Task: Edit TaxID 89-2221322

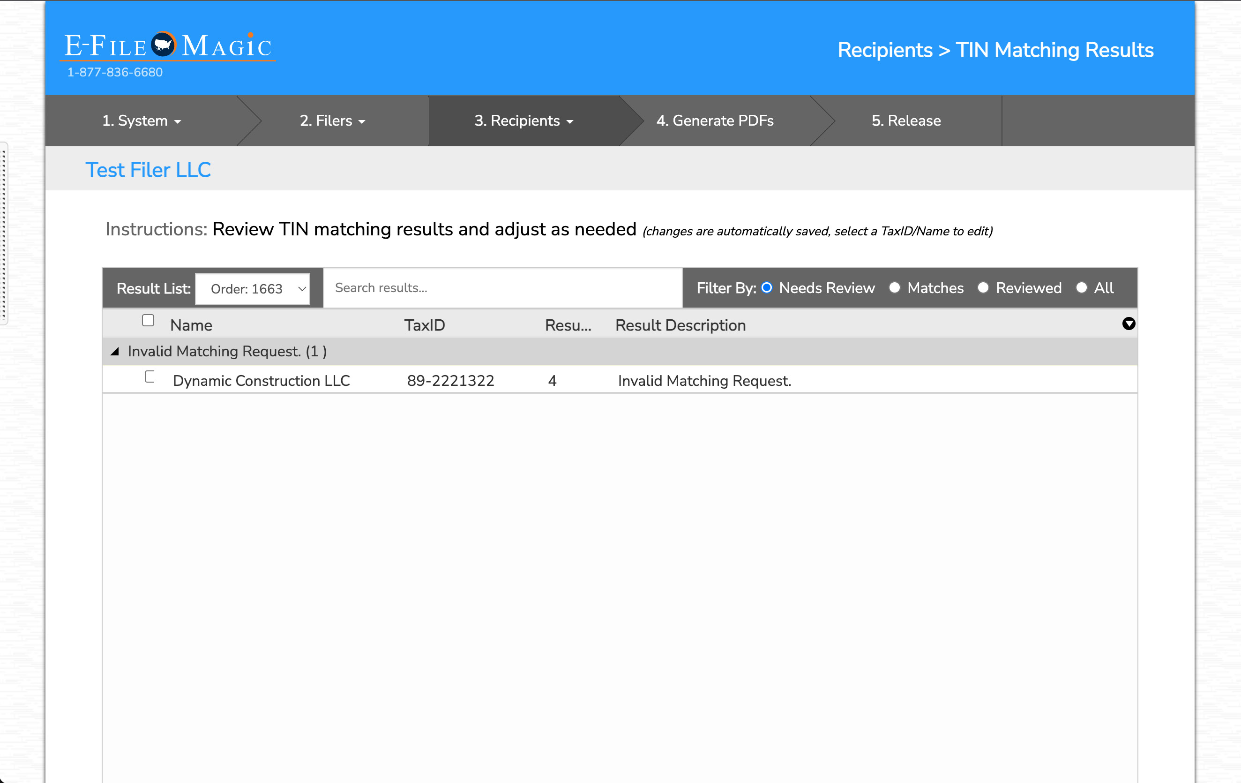Action: click(450, 381)
